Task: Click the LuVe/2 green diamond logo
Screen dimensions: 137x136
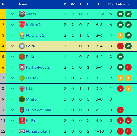Action: coord(22,78)
